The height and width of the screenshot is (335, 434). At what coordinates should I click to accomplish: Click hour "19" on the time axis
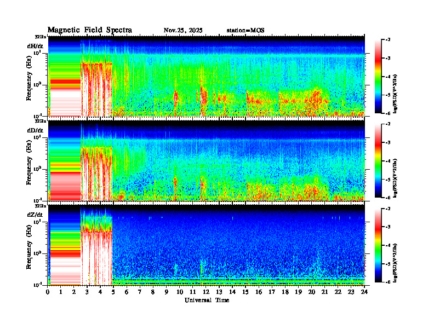click(298, 292)
